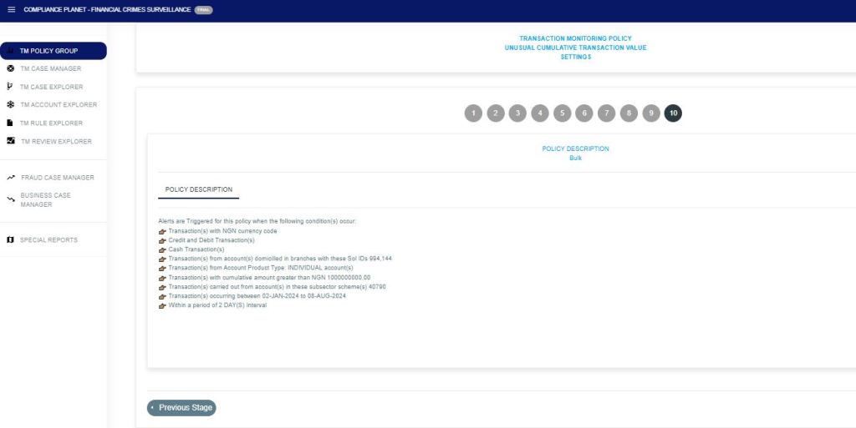The image size is (856, 428).
Task: Jump to step 1 in stepper
Action: [x=473, y=113]
